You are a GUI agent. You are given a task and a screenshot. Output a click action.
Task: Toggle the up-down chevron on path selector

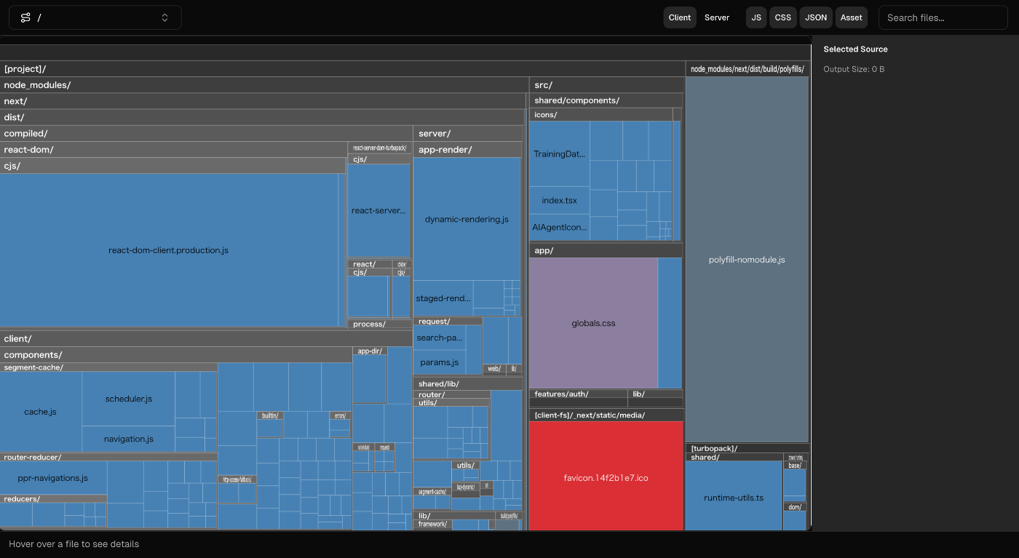165,17
